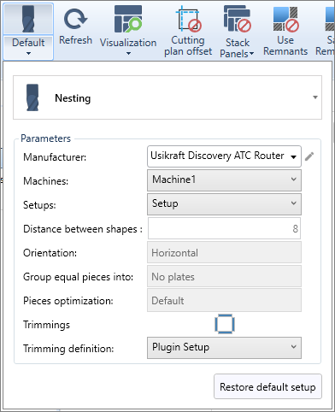Open the Setups dropdown
This screenshot has height=412, width=335.
224,204
